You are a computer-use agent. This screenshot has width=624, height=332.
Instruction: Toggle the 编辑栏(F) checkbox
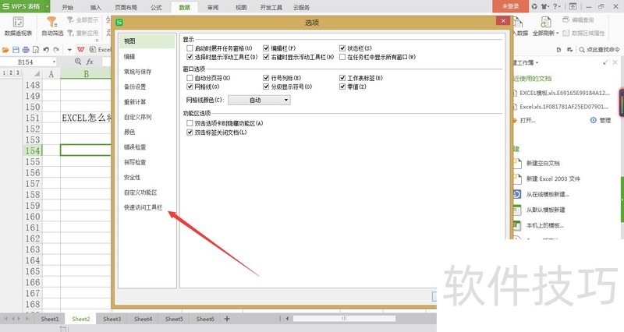(266, 48)
